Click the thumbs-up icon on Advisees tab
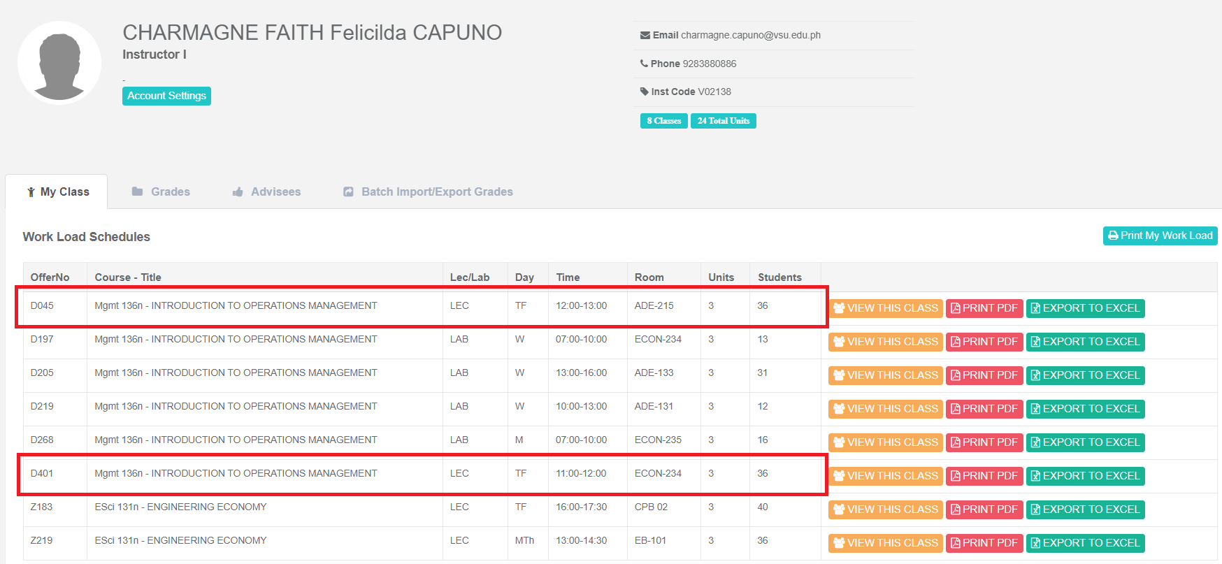1222x564 pixels. pos(238,191)
